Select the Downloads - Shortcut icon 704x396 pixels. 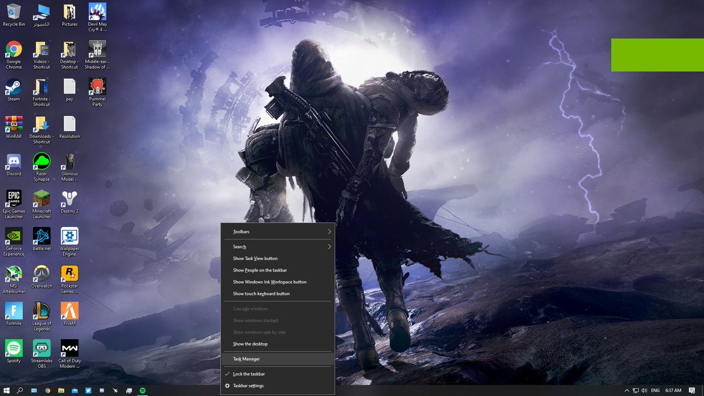(x=42, y=130)
